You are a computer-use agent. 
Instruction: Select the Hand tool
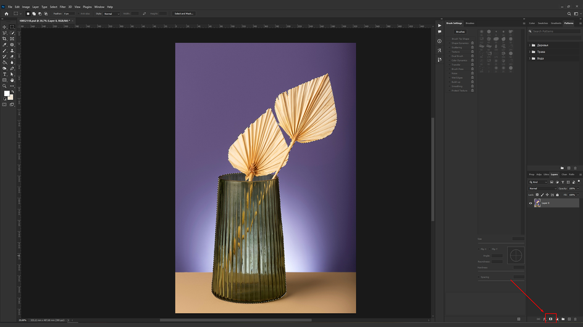tap(12, 80)
